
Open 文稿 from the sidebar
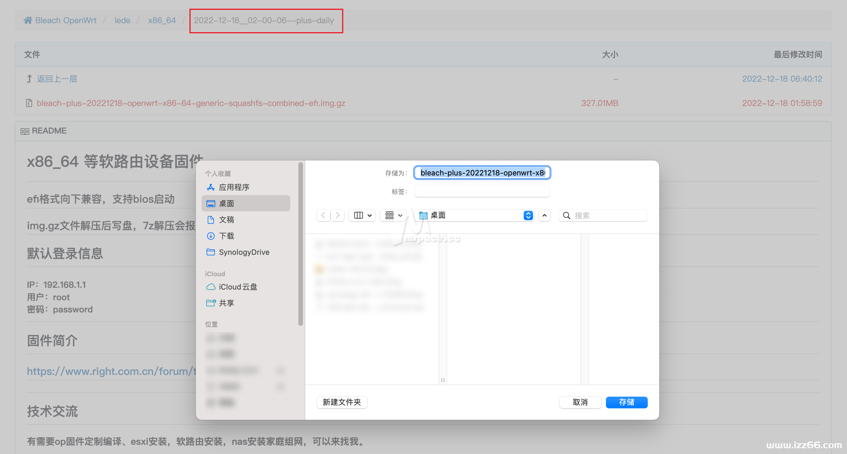[227, 219]
